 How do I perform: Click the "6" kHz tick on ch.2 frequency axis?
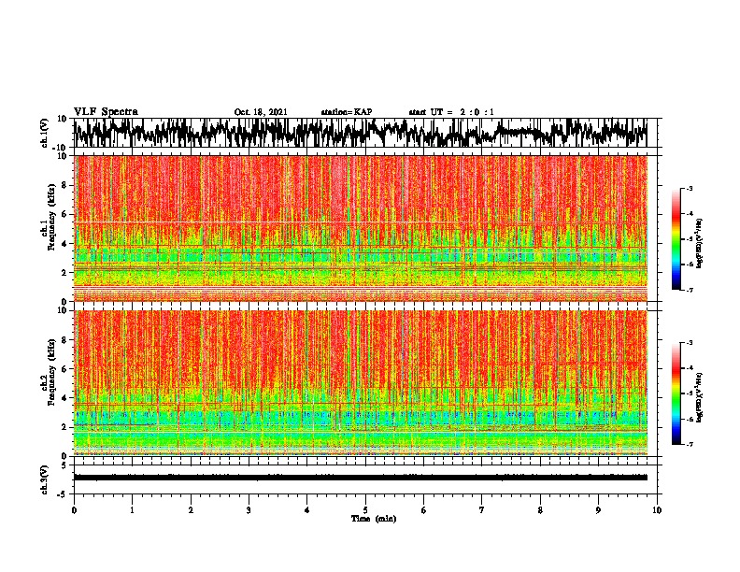pyautogui.click(x=65, y=368)
